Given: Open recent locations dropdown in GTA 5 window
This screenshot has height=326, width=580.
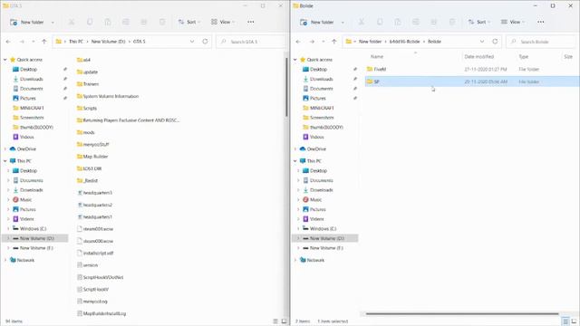Looking at the screenshot, I should point(34,42).
